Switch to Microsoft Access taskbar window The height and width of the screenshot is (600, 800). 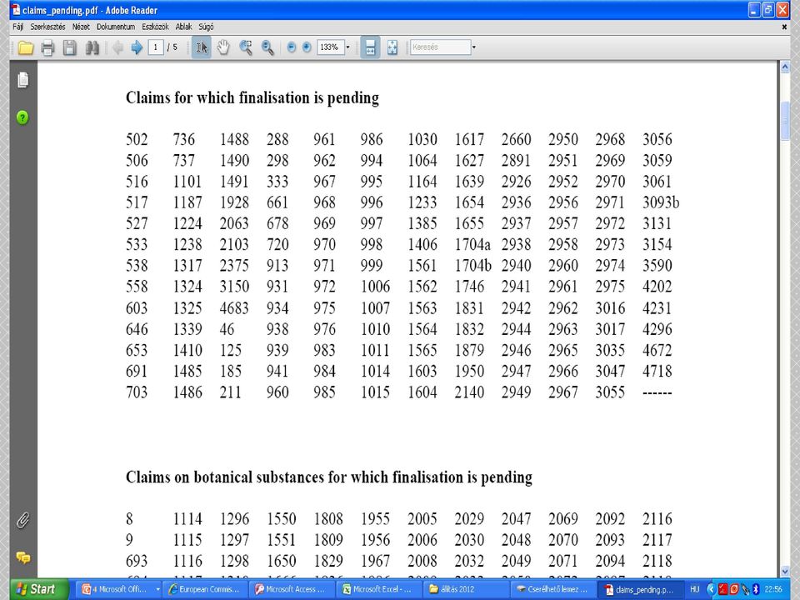[292, 589]
